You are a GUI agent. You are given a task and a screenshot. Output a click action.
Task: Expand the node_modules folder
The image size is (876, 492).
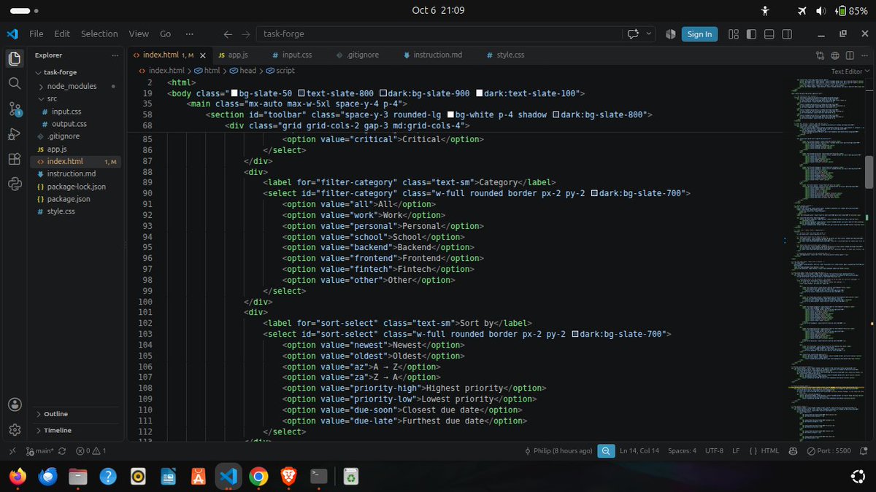72,86
